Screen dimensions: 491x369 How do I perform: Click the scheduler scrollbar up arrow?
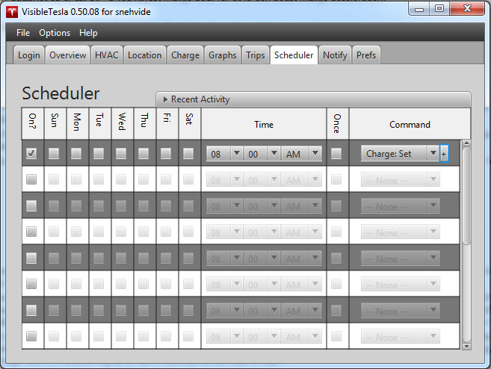(x=466, y=143)
